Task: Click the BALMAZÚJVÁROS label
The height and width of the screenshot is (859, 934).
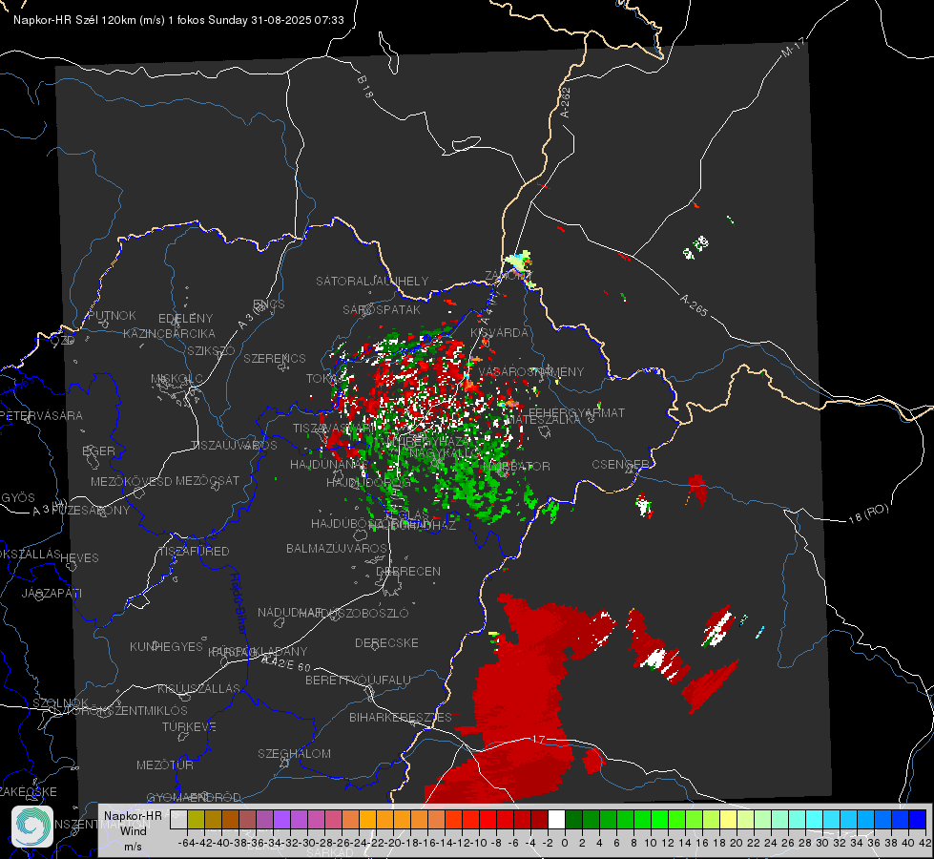Action: (x=337, y=548)
